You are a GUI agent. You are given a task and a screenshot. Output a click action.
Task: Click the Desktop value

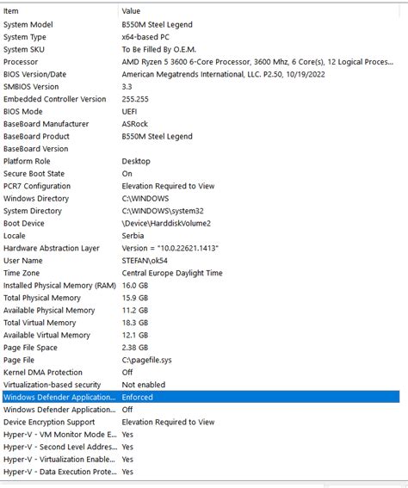tap(136, 162)
